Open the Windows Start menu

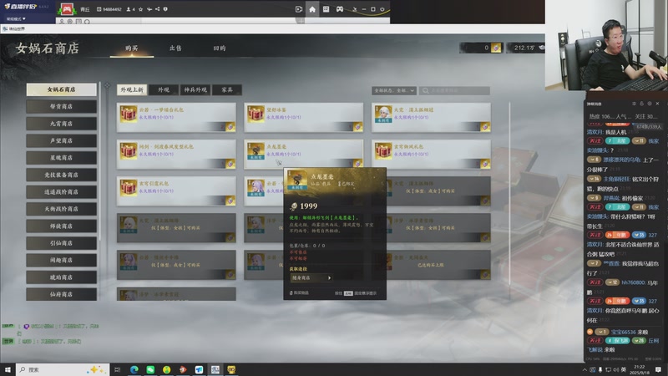(x=8, y=369)
